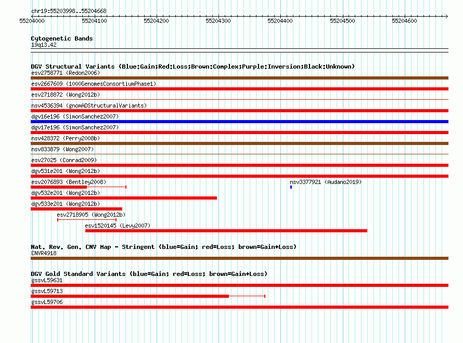Open the gssvL59631 gold standard label
The width and height of the screenshot is (463, 343).
[47, 280]
